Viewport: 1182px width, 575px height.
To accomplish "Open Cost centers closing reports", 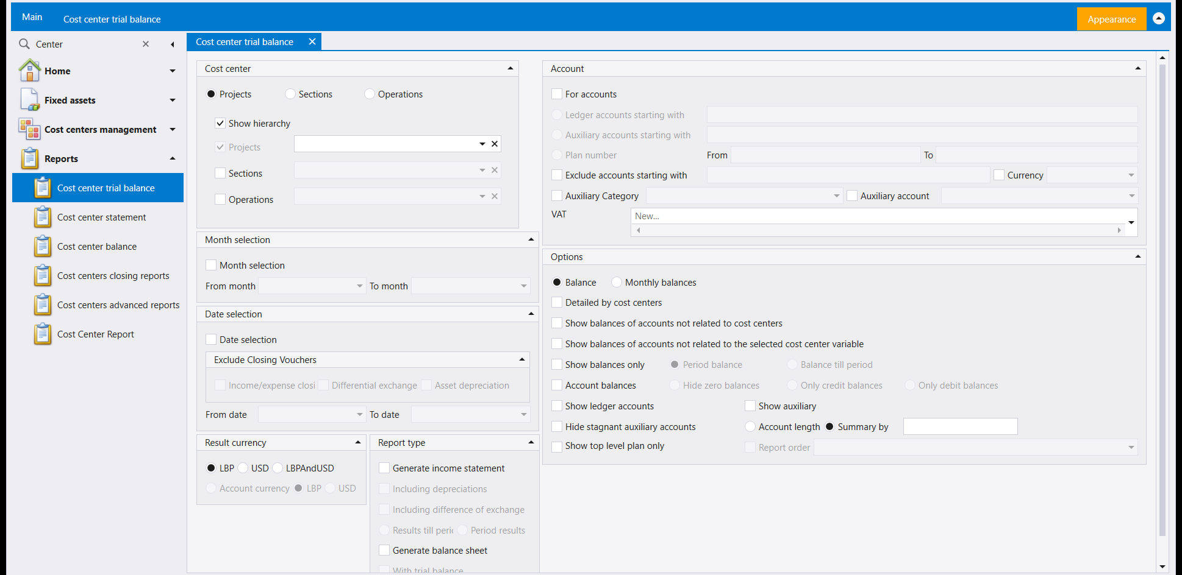I will click(98, 275).
